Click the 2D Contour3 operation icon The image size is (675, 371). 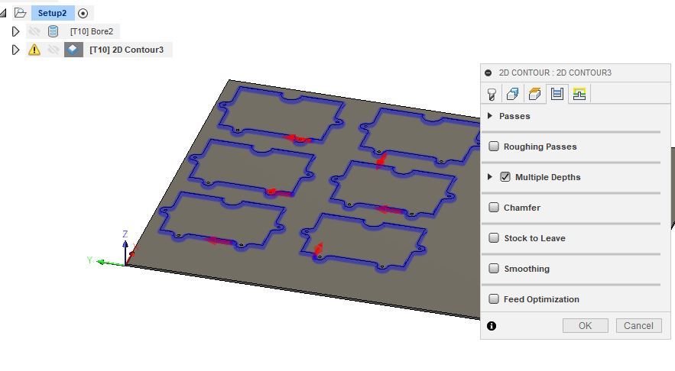(73, 50)
